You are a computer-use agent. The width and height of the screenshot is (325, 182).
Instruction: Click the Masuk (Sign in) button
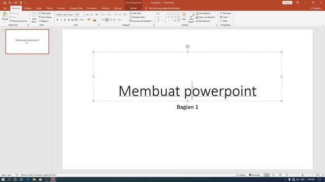coord(287,3)
